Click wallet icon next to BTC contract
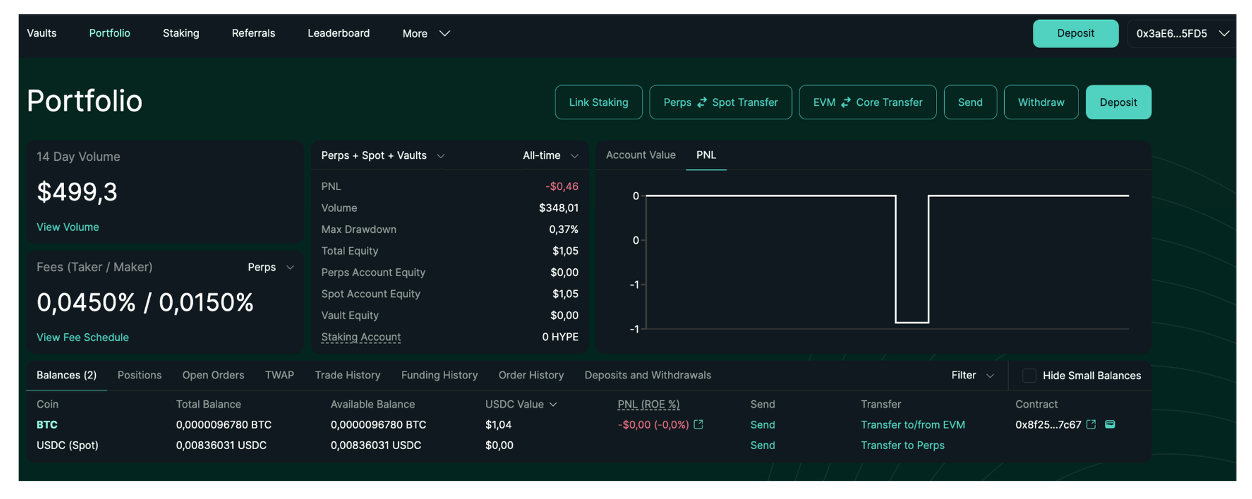1252x499 pixels. click(1110, 425)
